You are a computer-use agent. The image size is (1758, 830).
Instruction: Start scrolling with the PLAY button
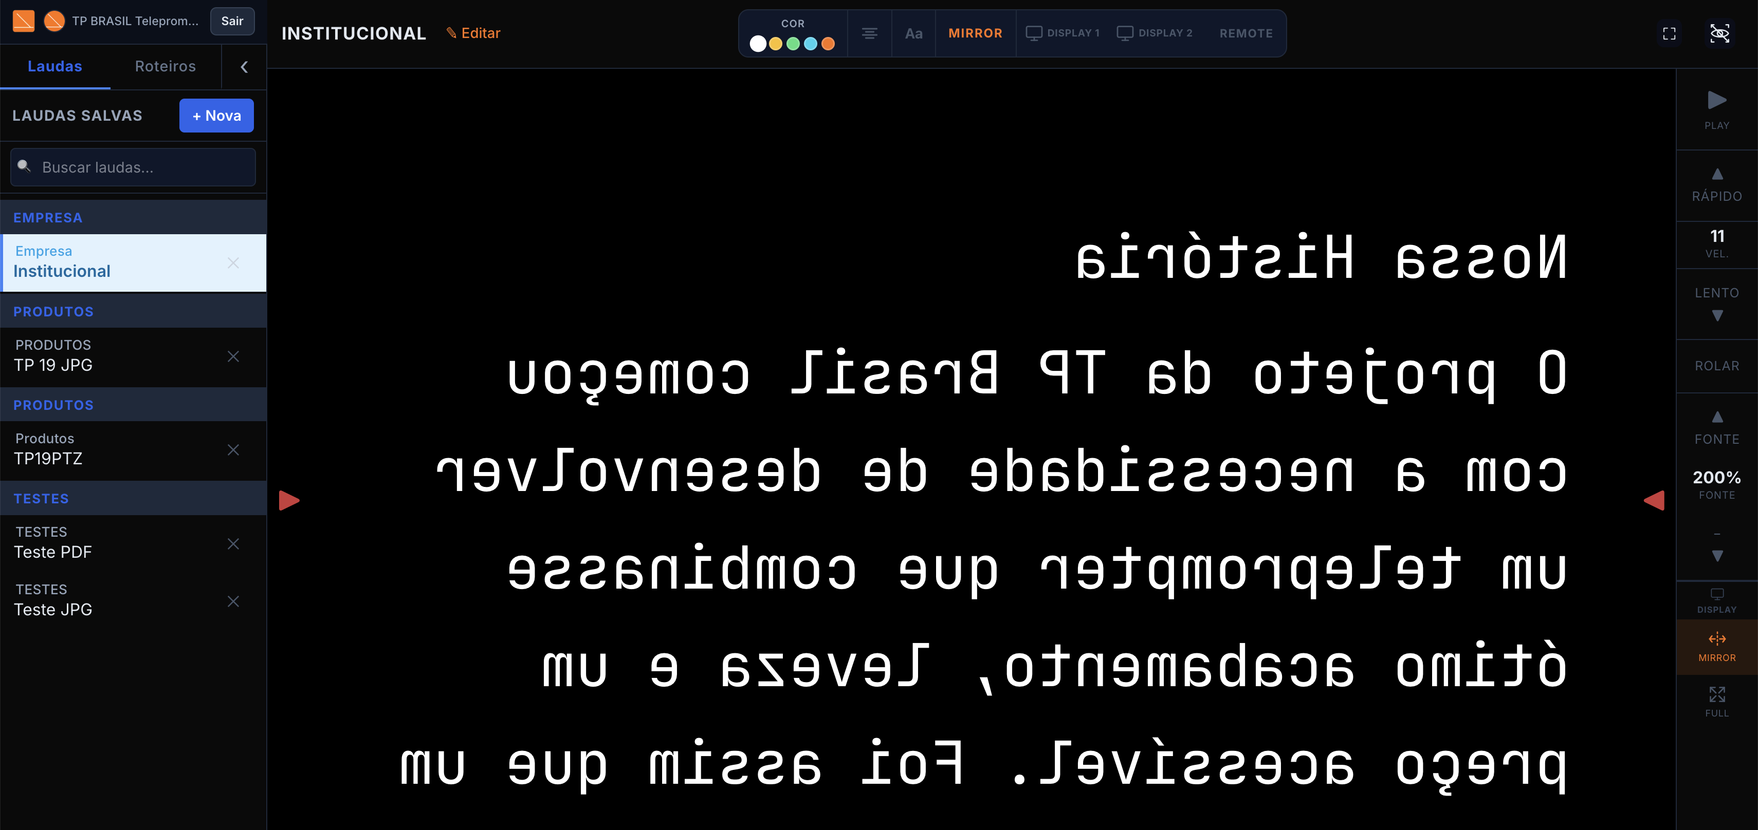click(1717, 110)
